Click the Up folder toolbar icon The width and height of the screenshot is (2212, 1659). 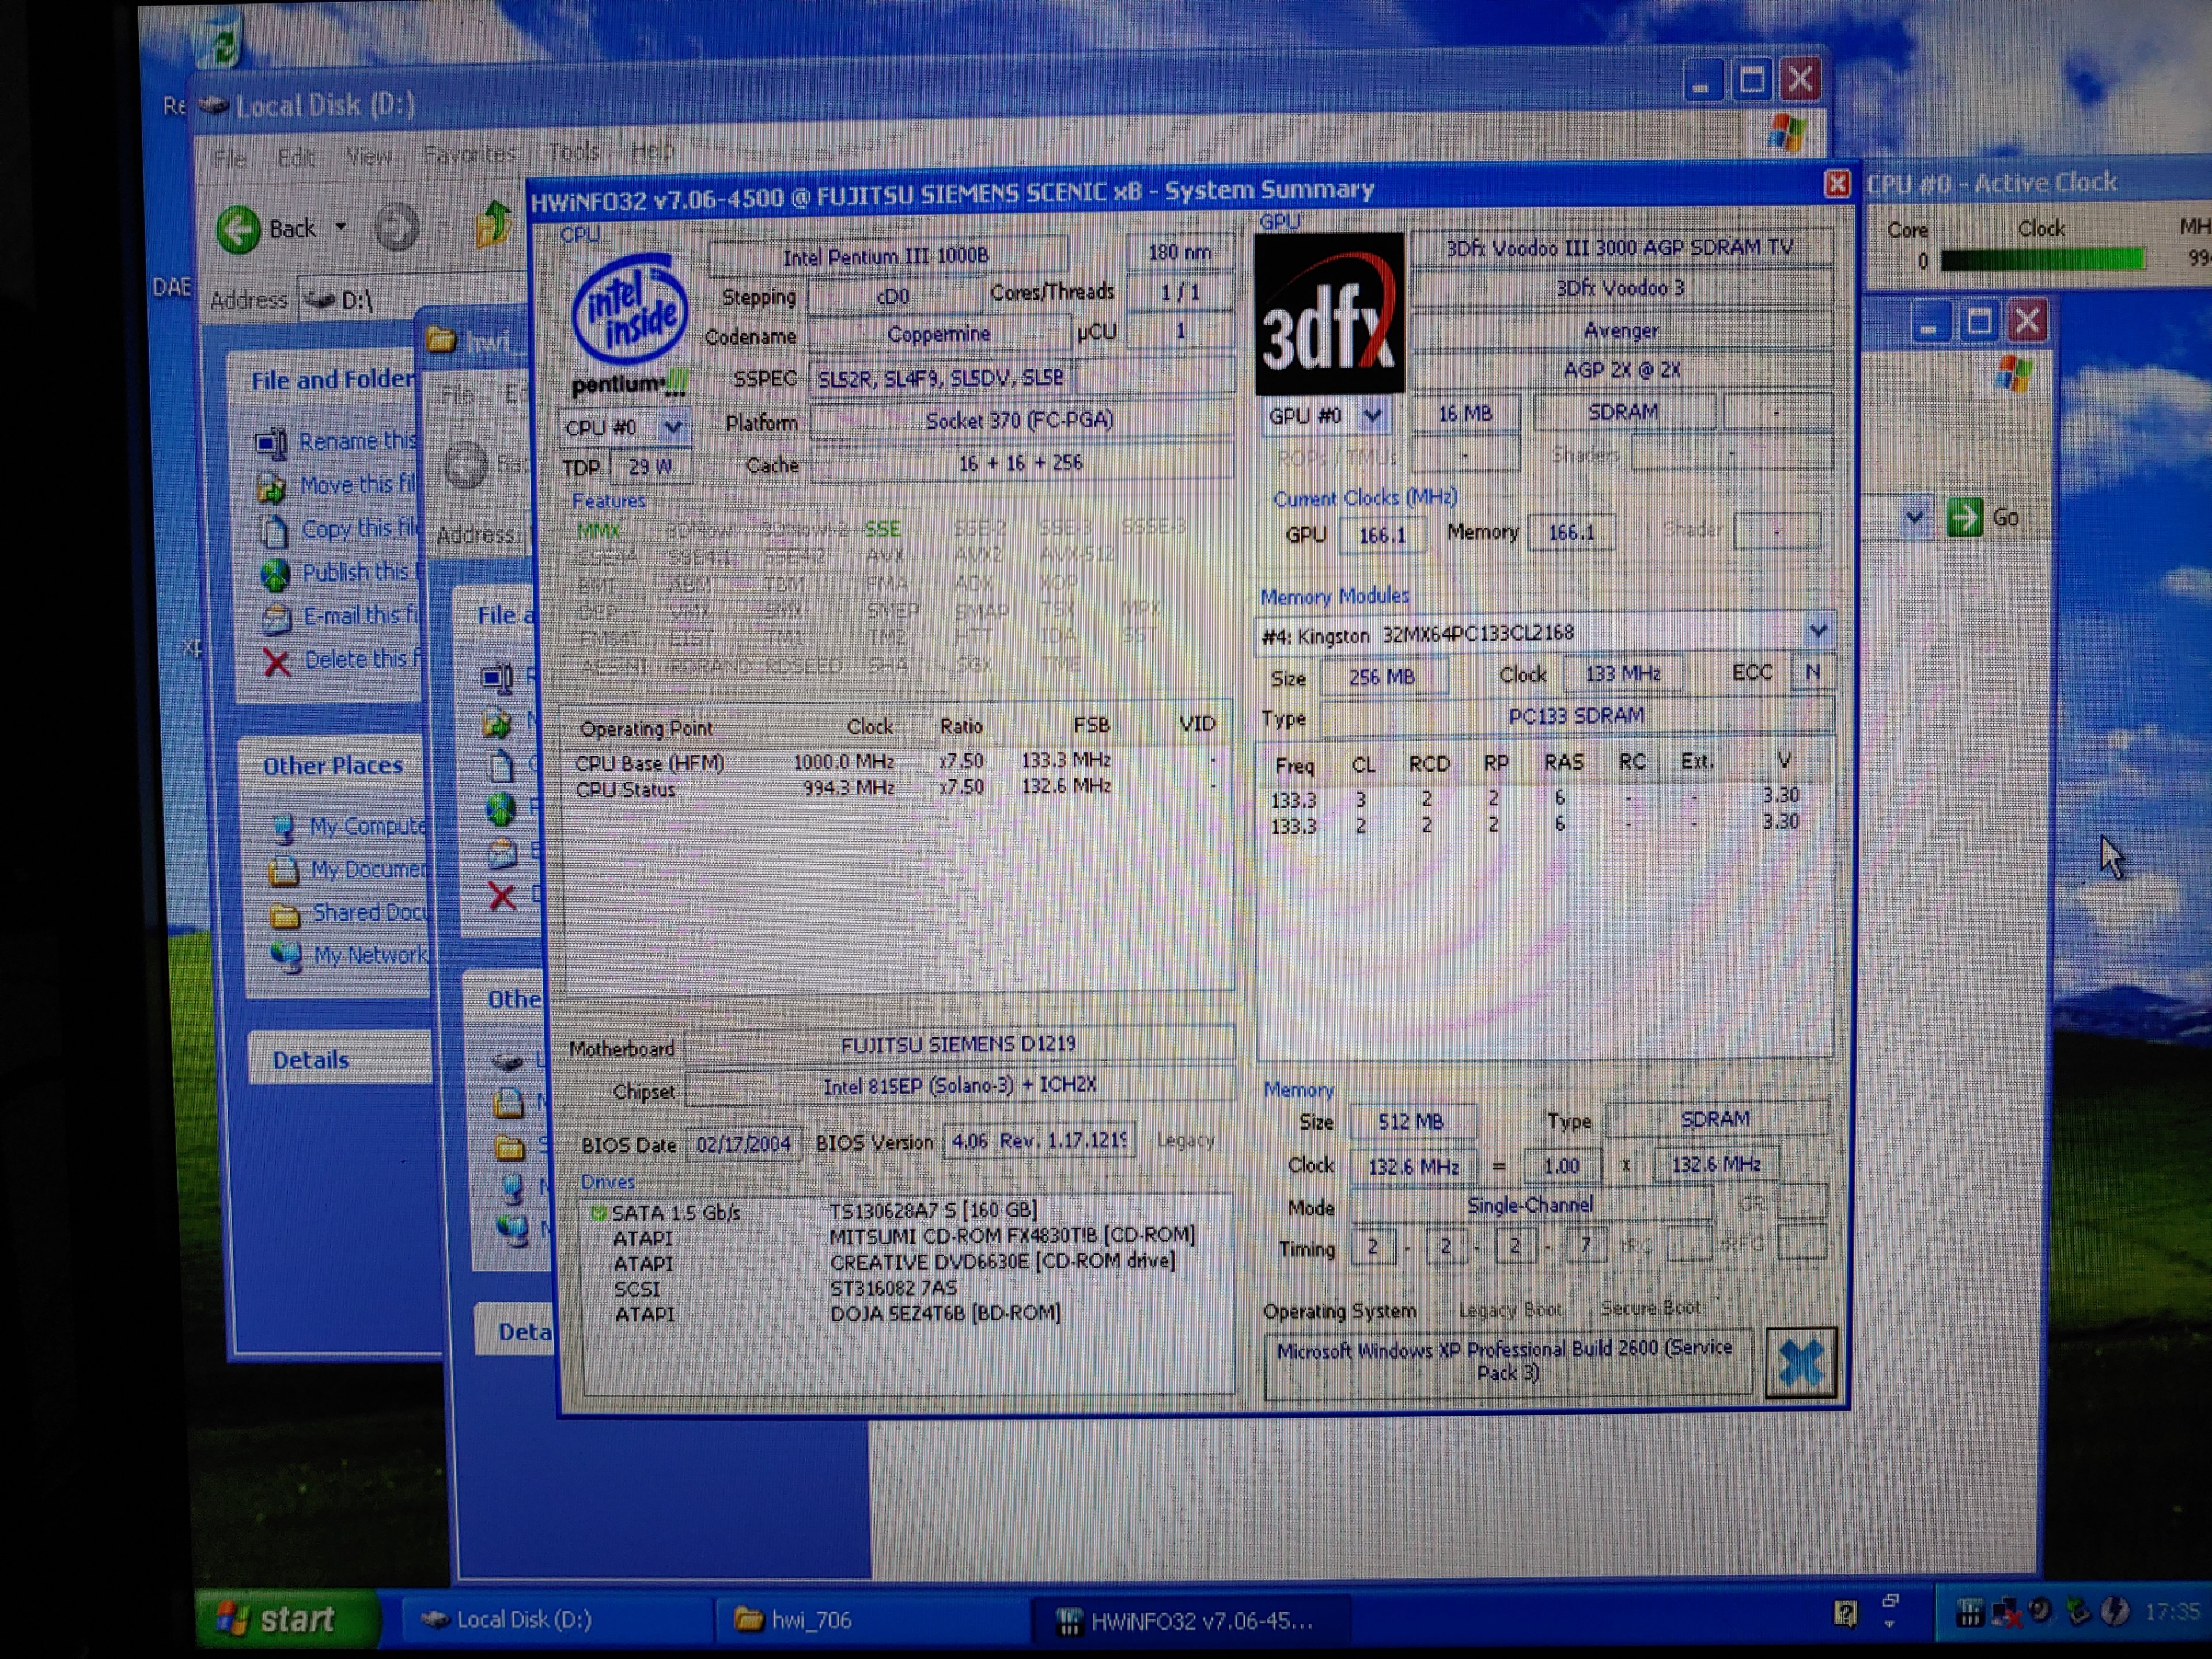[493, 224]
